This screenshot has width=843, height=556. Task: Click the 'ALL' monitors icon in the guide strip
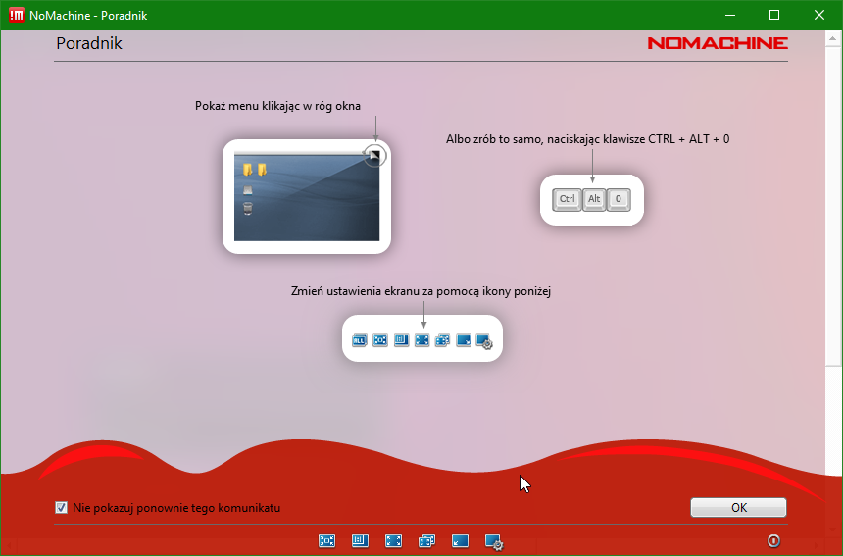tap(359, 340)
